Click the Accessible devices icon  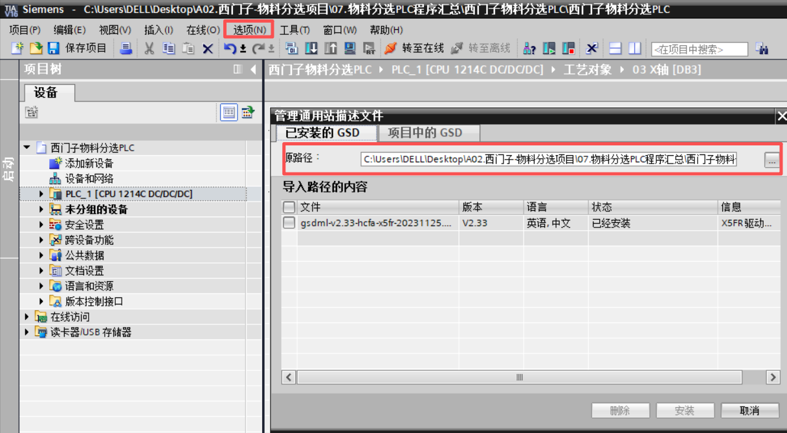(529, 48)
